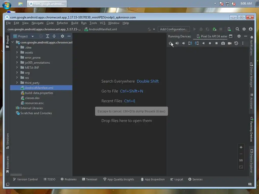Open Notifications side panel
This screenshot has width=259, height=194.
pos(251,46)
